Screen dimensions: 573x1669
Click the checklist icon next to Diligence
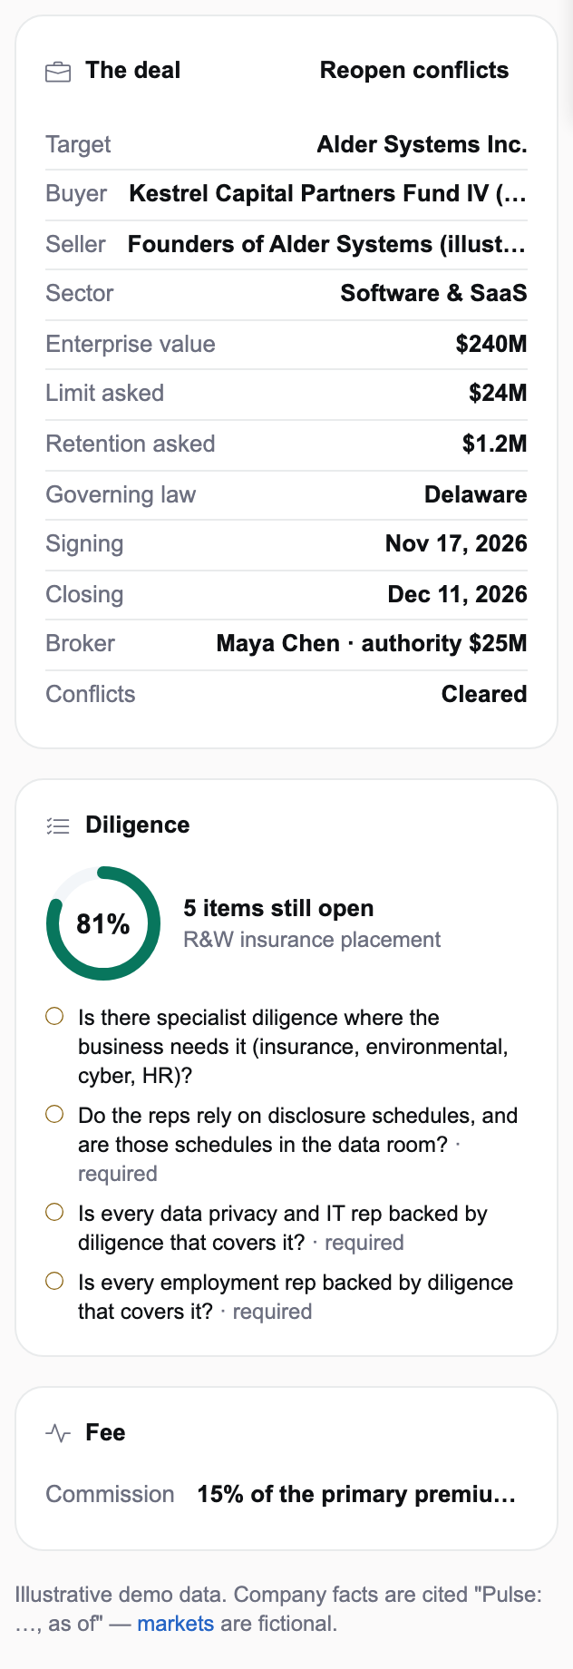[58, 825]
